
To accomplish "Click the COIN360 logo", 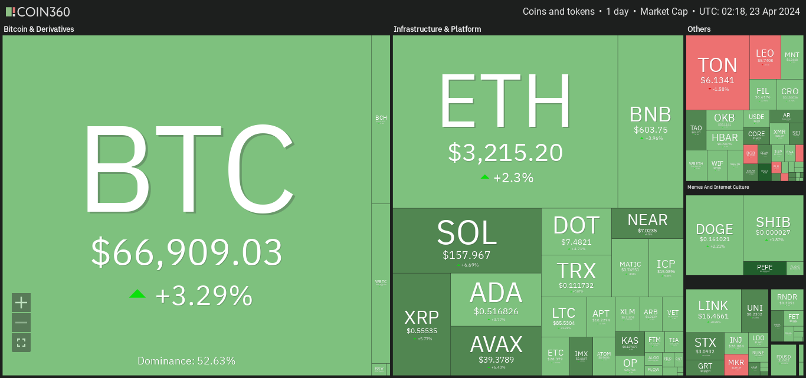I will (38, 12).
